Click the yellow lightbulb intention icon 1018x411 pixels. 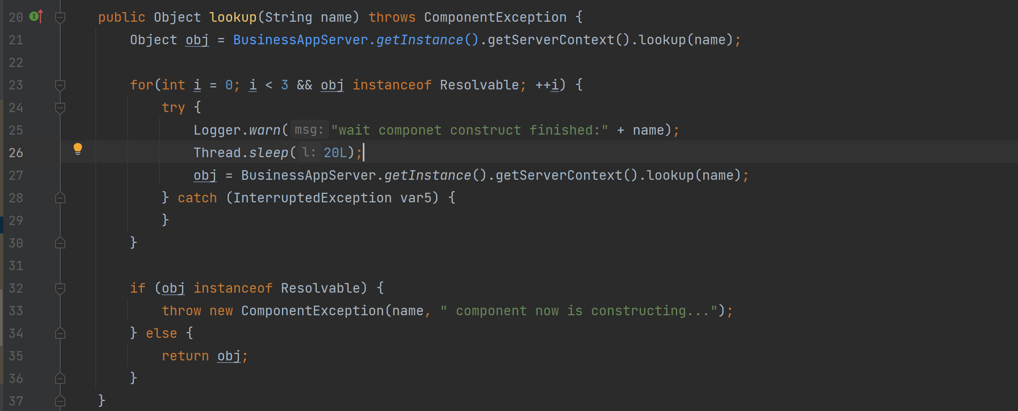[78, 149]
